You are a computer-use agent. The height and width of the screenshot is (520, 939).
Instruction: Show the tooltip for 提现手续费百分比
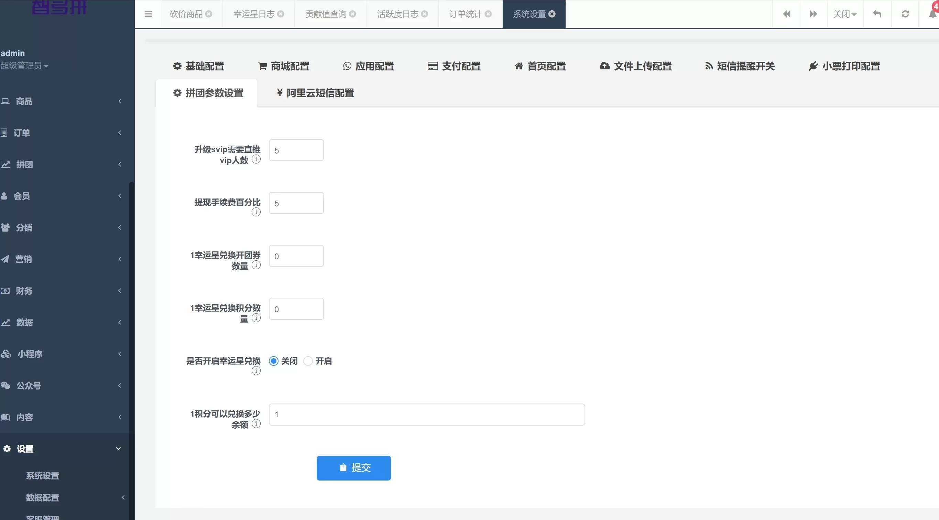pyautogui.click(x=256, y=212)
